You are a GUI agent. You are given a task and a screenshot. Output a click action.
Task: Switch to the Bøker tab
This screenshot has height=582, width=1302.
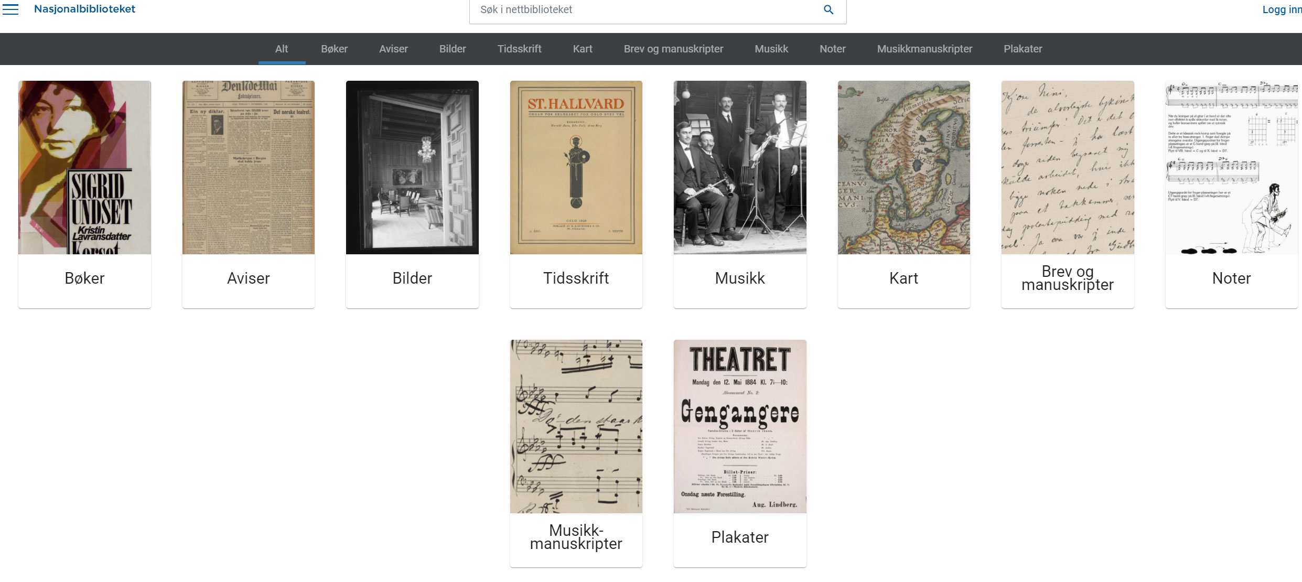[334, 49]
